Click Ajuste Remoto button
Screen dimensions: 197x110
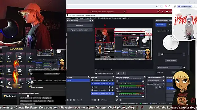pyautogui.click(x=171, y=61)
